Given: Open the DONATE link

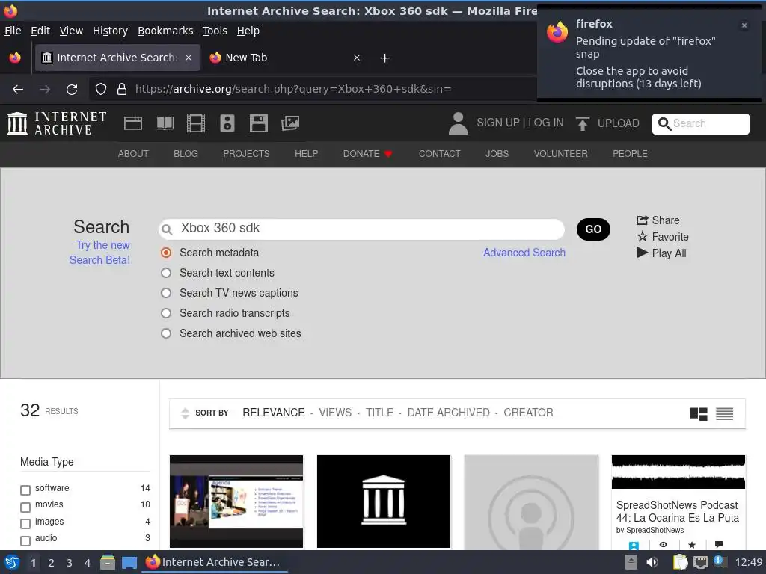Looking at the screenshot, I should (367, 154).
